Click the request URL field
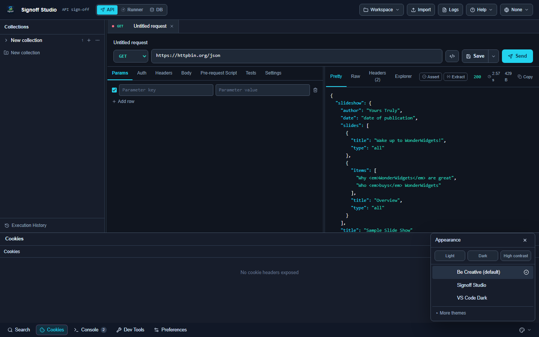The width and height of the screenshot is (539, 337). [297, 56]
